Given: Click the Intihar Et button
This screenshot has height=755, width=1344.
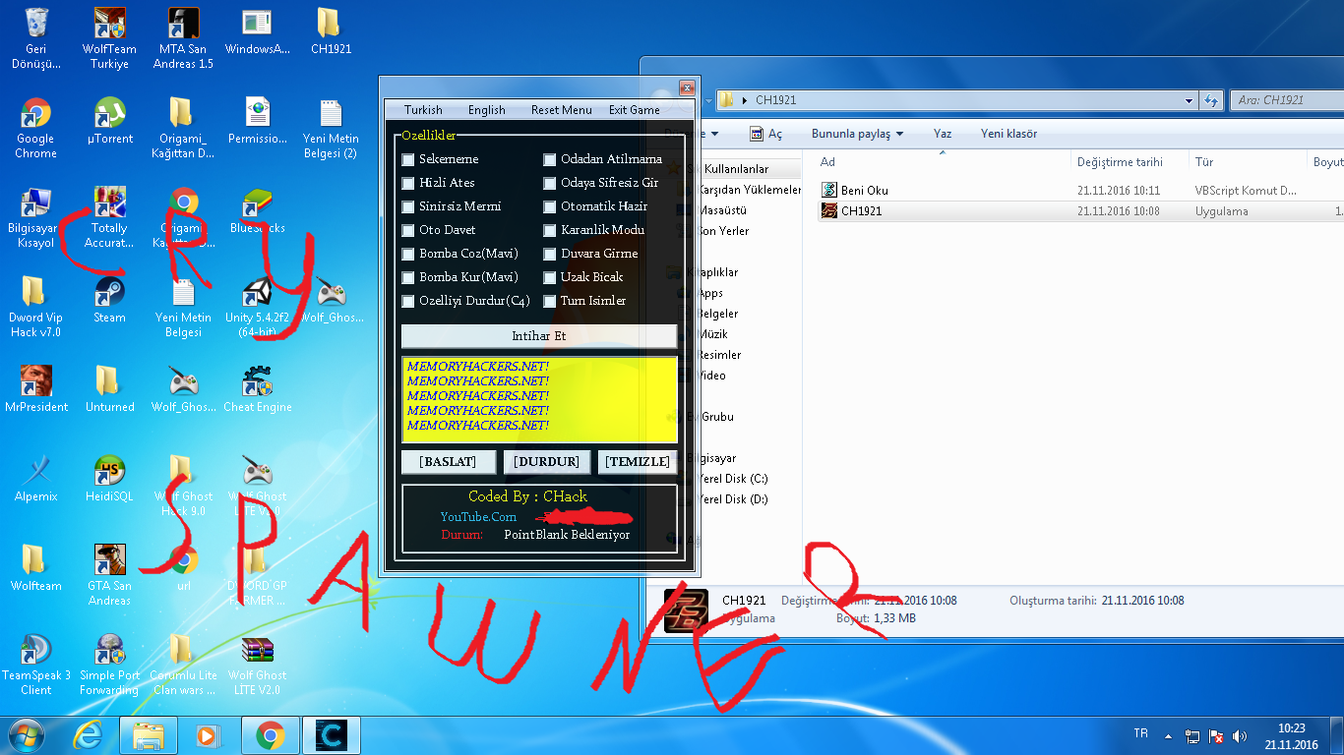Looking at the screenshot, I should (539, 336).
